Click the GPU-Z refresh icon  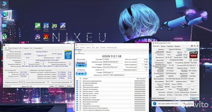[x=194, y=46]
